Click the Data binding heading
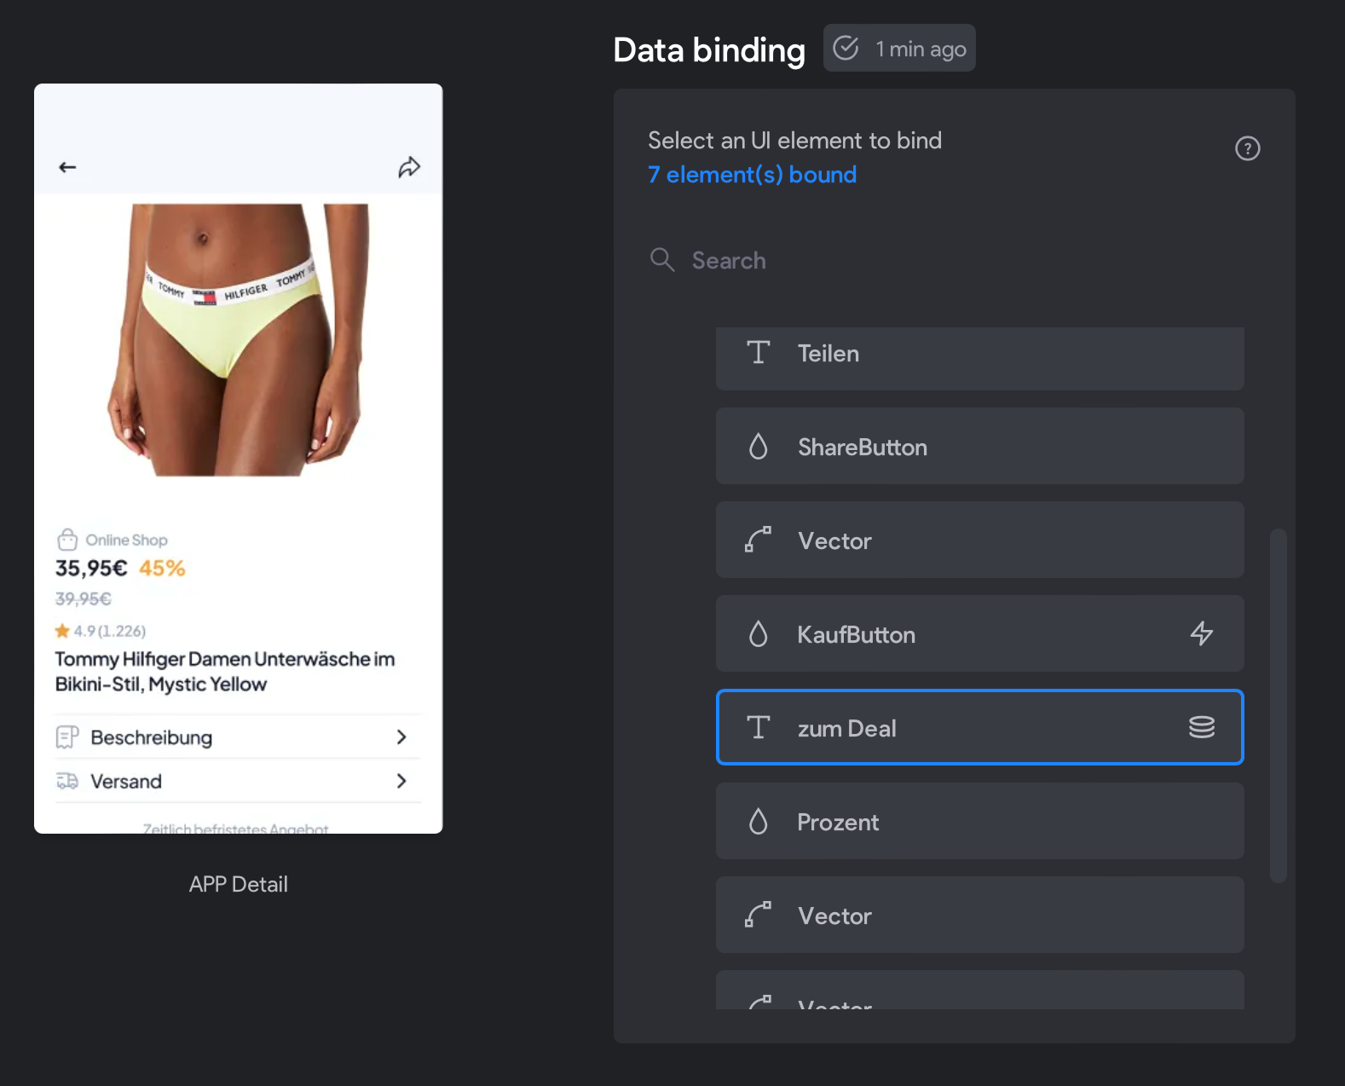The height and width of the screenshot is (1086, 1345). (709, 50)
